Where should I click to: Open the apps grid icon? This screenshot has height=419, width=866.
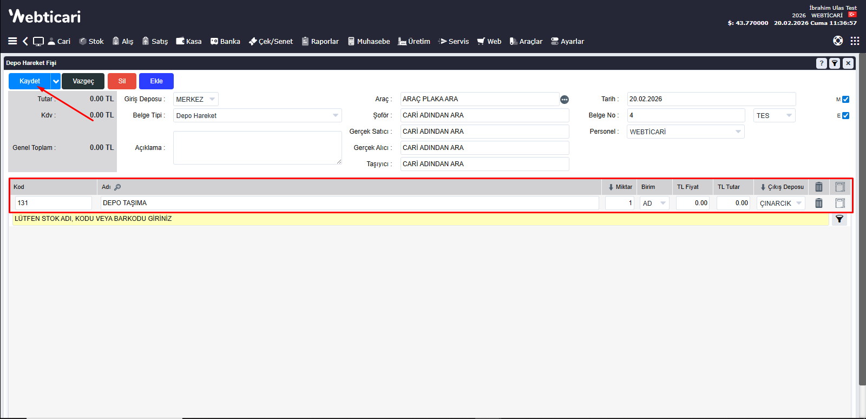[855, 41]
